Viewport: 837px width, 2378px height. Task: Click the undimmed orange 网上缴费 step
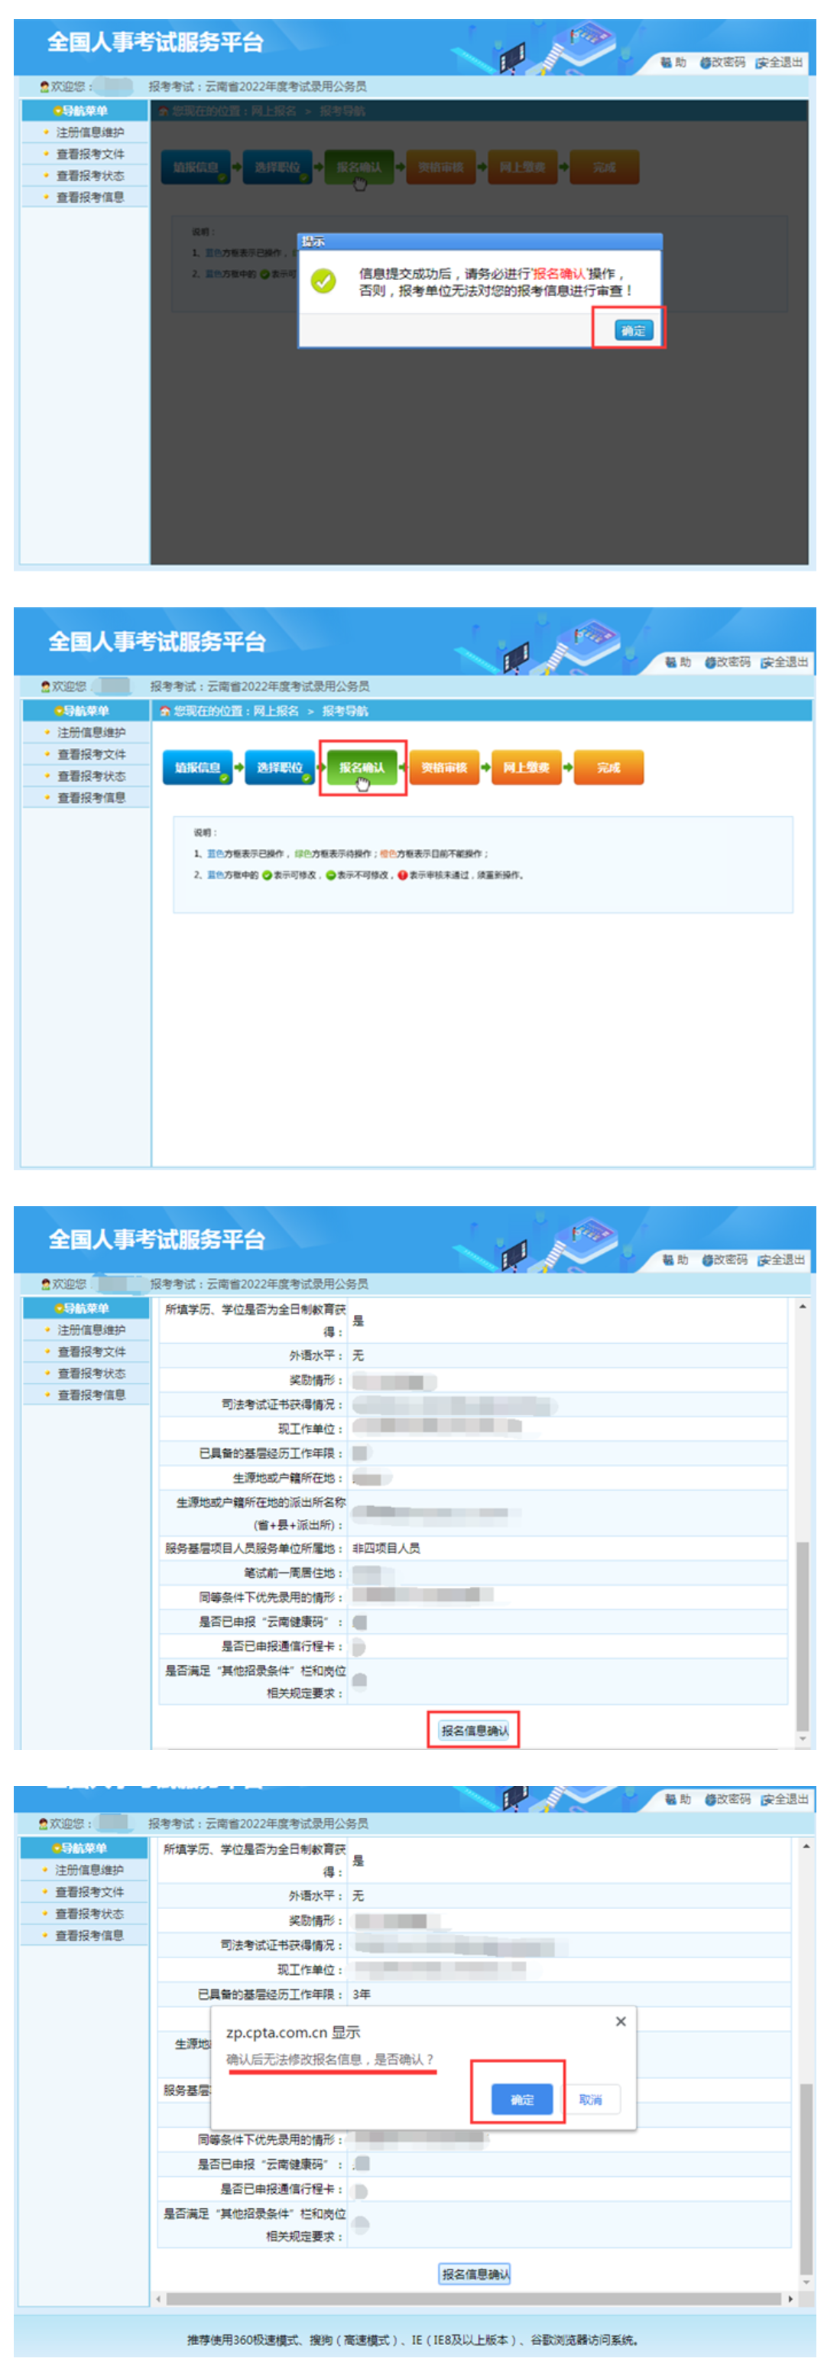coord(526,767)
